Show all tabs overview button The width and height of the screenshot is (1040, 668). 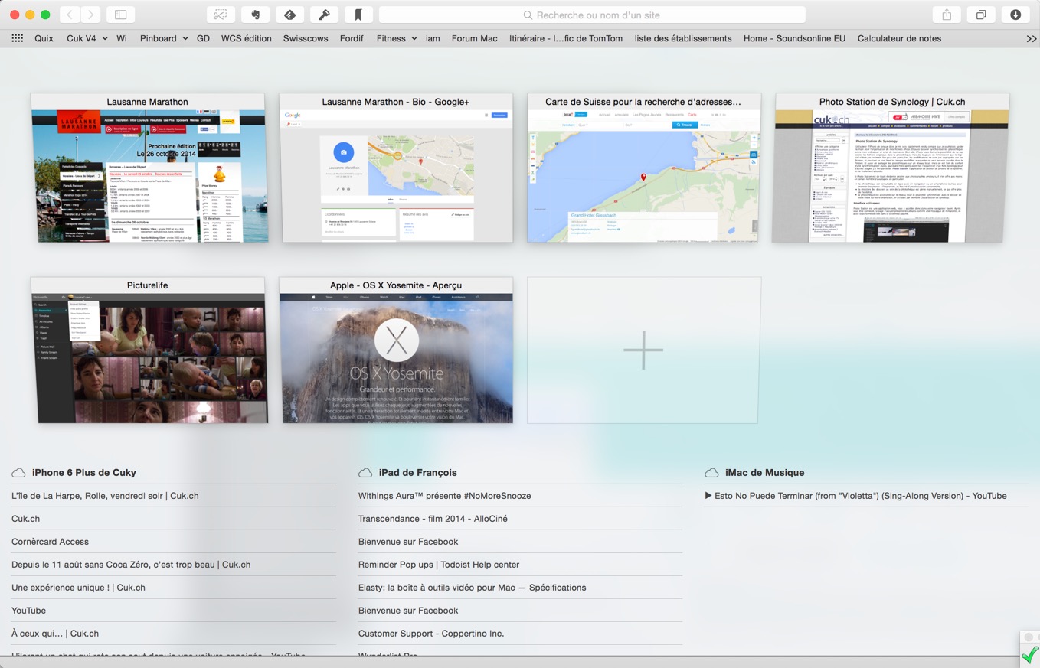[981, 15]
